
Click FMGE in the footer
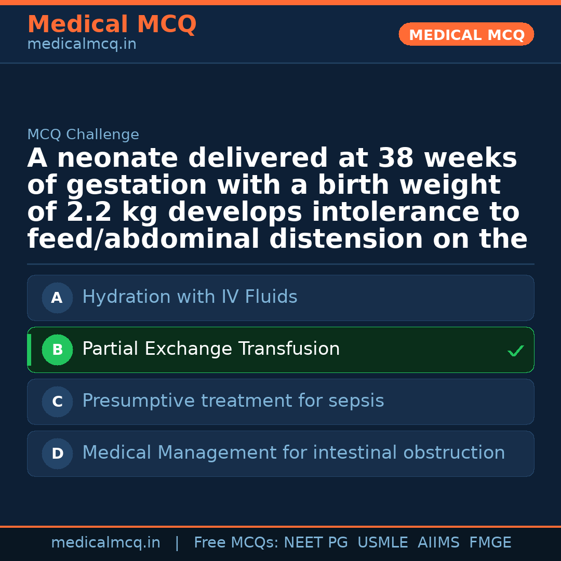490,543
